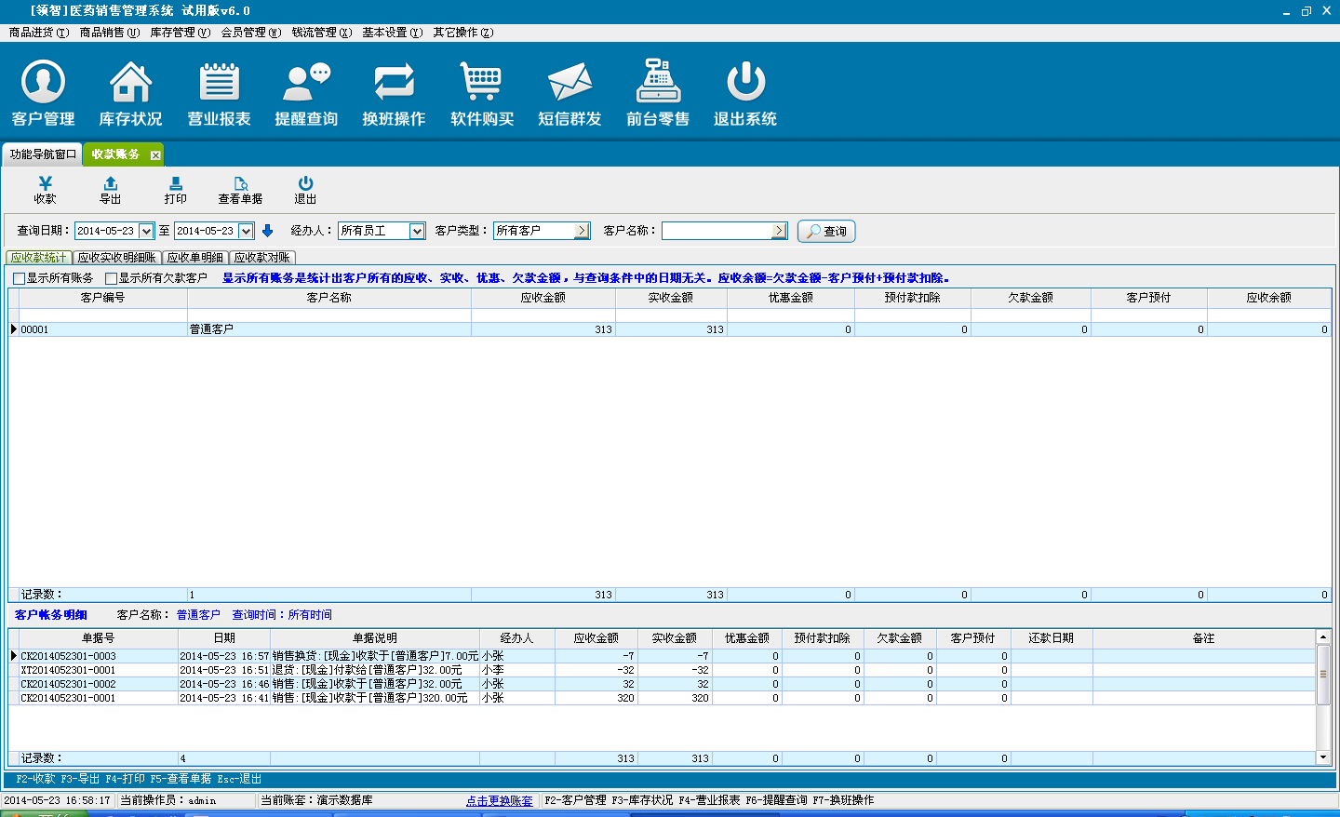
Task: Open the 库存管理 menu
Action: (x=180, y=33)
